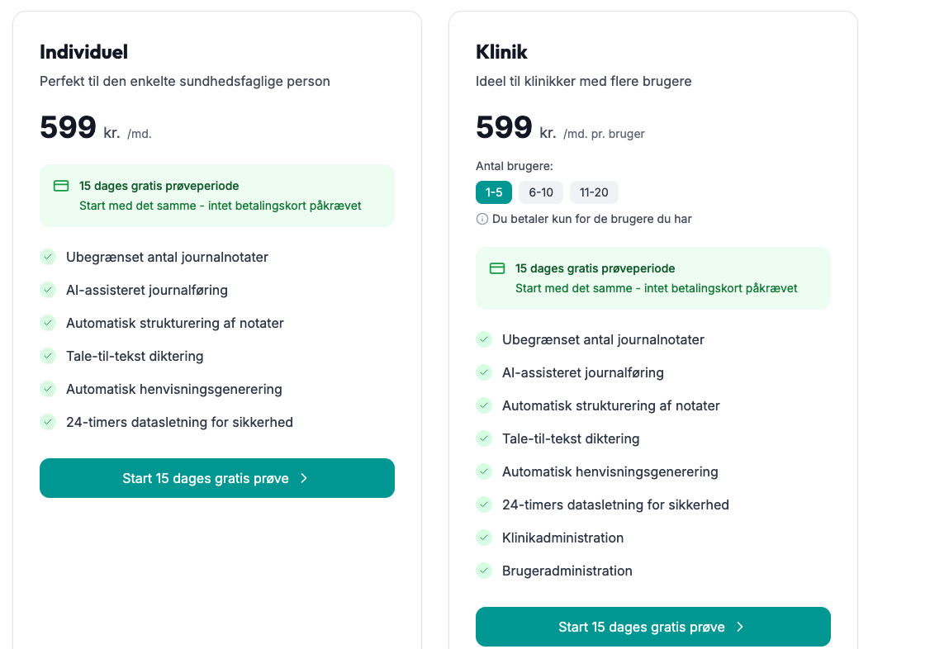The width and height of the screenshot is (949, 649).
Task: Start 15-day free trial for Individuel plan
Action: point(216,478)
